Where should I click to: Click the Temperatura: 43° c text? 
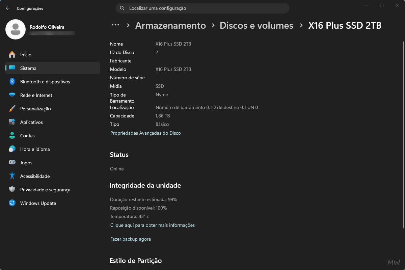point(129,216)
